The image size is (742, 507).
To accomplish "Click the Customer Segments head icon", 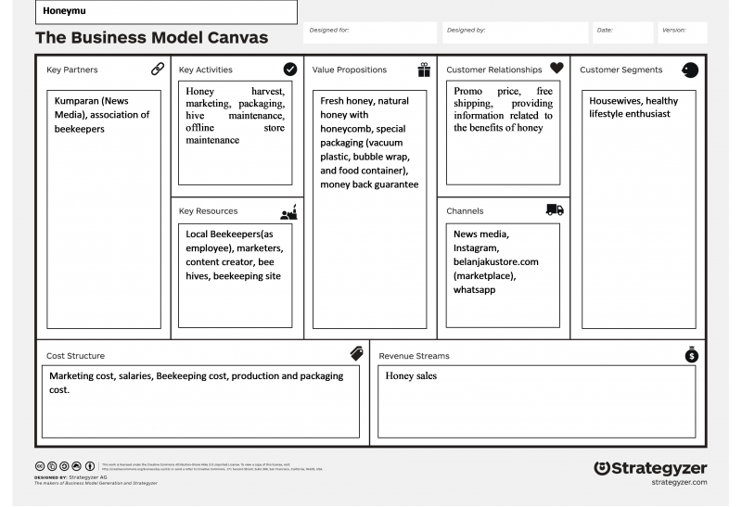I will [690, 70].
